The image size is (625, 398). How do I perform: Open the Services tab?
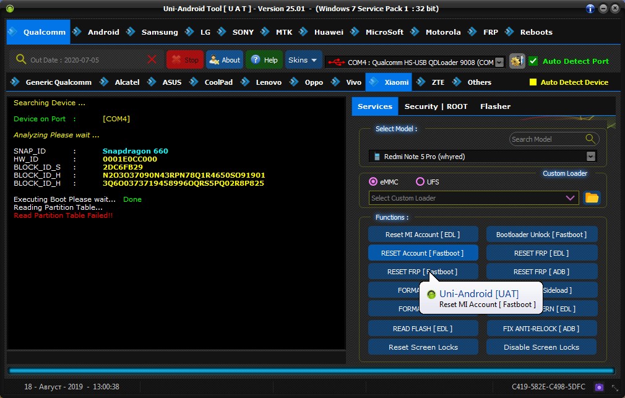[x=374, y=106]
